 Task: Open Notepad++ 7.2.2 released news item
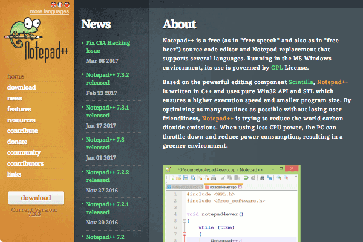click(107, 176)
